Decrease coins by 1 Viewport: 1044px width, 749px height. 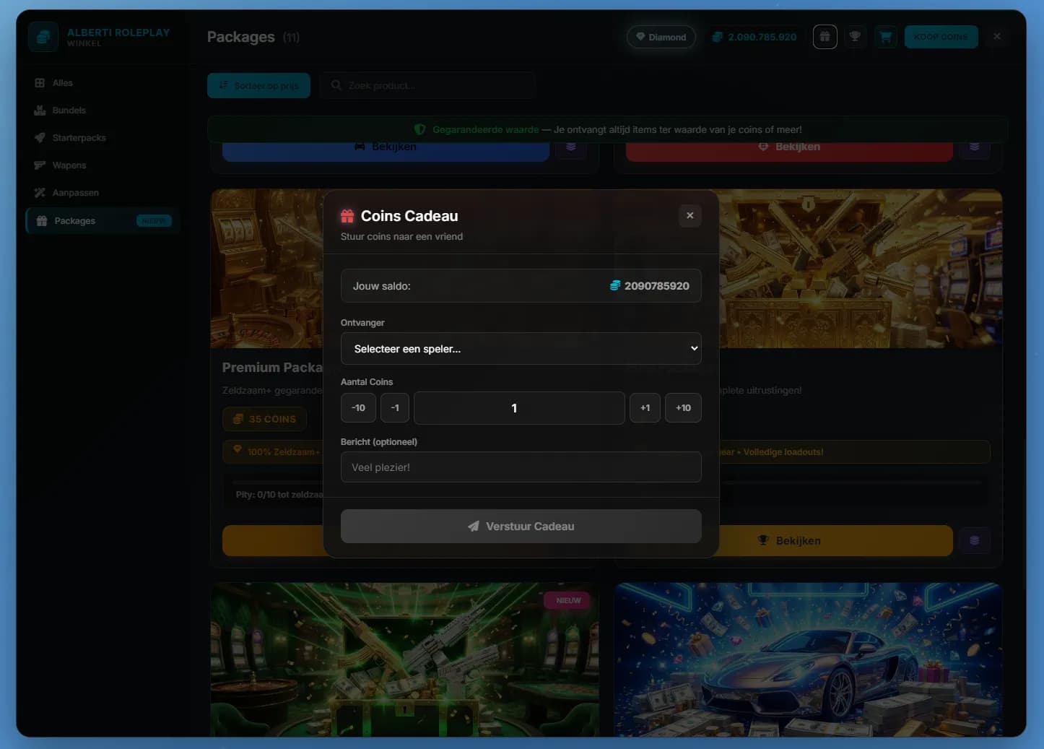tap(395, 408)
